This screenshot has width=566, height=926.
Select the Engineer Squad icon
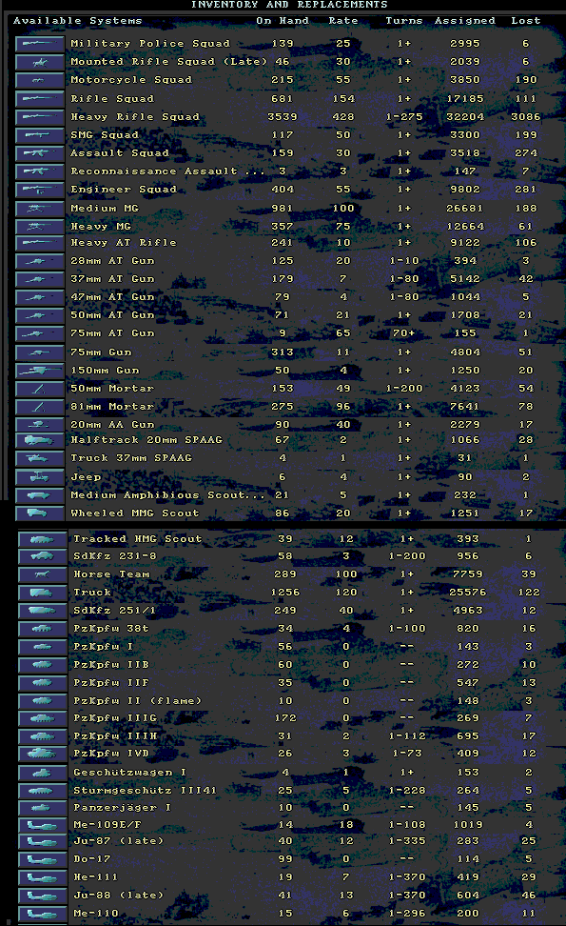pyautogui.click(x=40, y=191)
